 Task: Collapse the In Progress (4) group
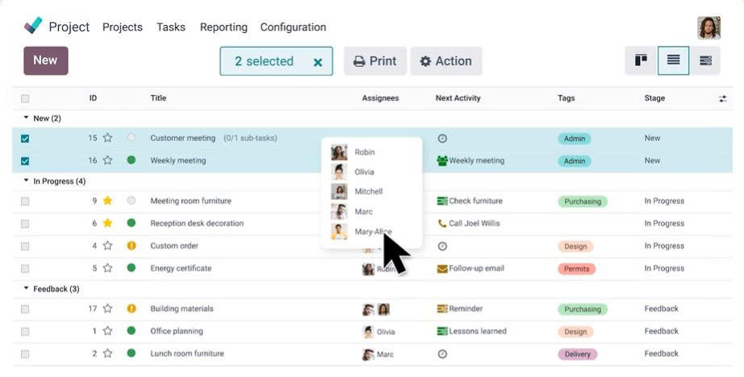tap(27, 181)
